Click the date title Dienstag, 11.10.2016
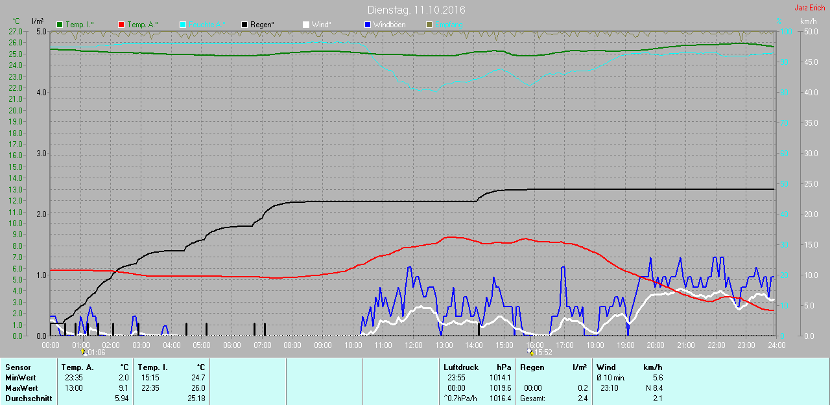The width and height of the screenshot is (830, 405). [x=416, y=10]
